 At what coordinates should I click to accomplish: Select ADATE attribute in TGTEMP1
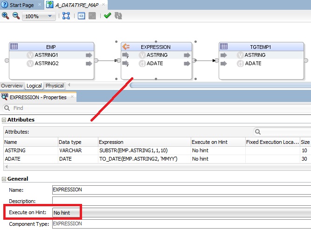[253, 63]
